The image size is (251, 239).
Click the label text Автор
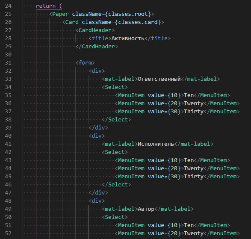tap(146, 209)
